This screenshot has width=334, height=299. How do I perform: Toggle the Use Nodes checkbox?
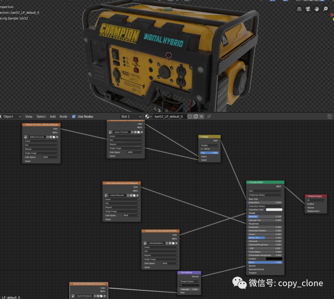(x=74, y=117)
